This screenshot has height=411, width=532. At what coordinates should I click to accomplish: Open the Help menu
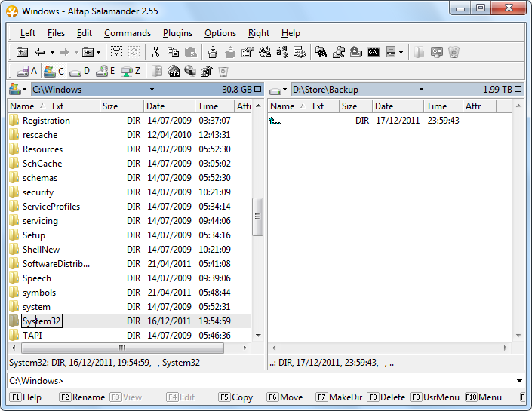pos(291,33)
